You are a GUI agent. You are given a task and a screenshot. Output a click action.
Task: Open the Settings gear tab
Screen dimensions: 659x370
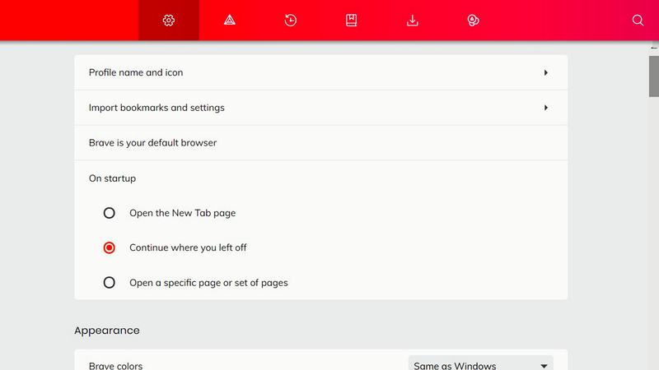pos(169,21)
